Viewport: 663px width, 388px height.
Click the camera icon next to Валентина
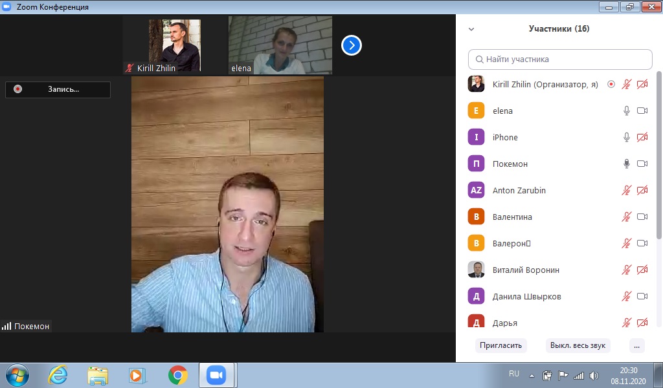pos(642,217)
